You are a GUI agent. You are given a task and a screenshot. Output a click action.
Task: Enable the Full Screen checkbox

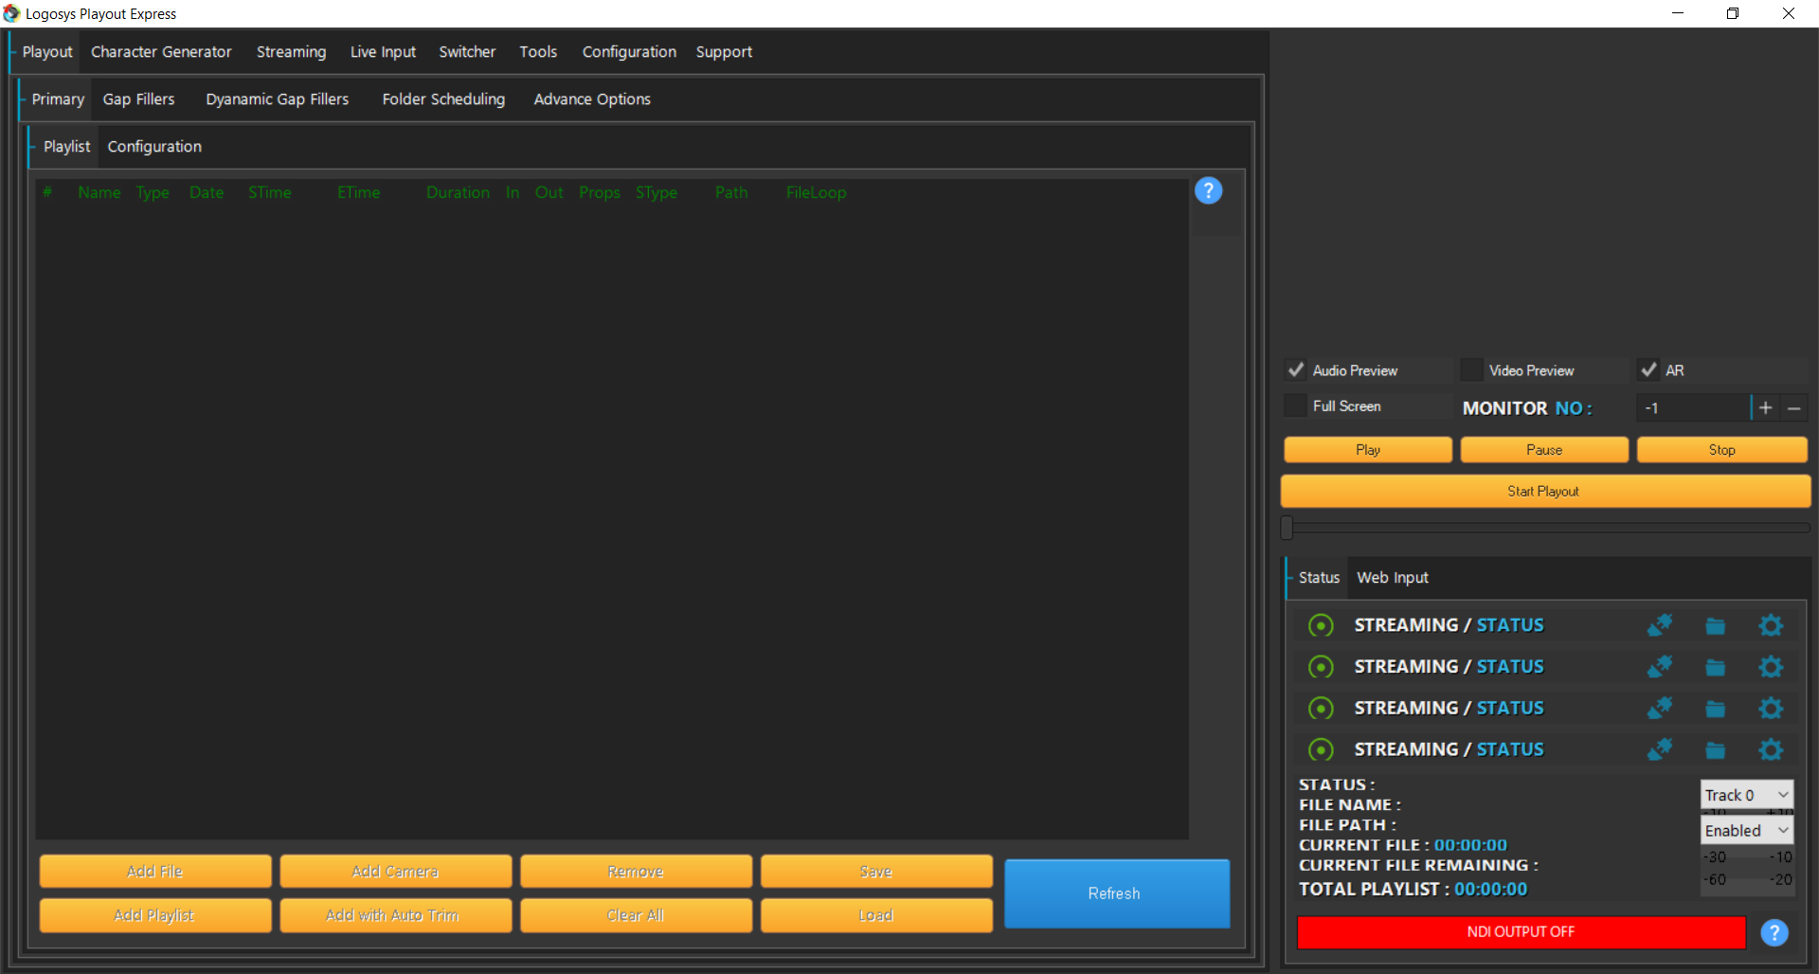click(x=1295, y=406)
